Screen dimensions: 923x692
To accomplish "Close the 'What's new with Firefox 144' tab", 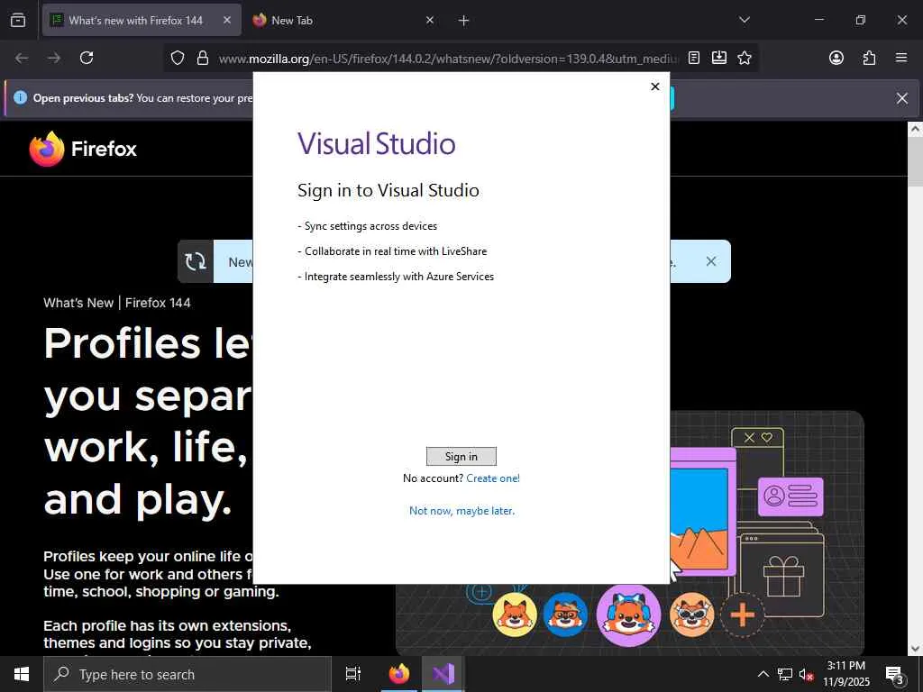I will pos(227,20).
